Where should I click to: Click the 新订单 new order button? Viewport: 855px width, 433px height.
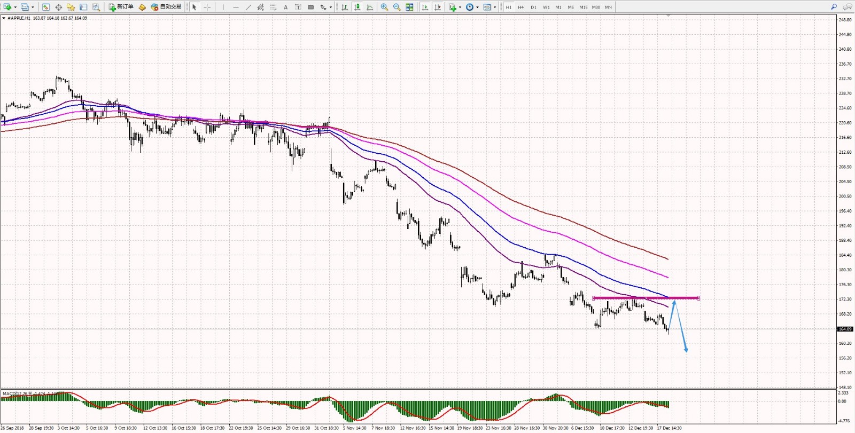pyautogui.click(x=121, y=7)
